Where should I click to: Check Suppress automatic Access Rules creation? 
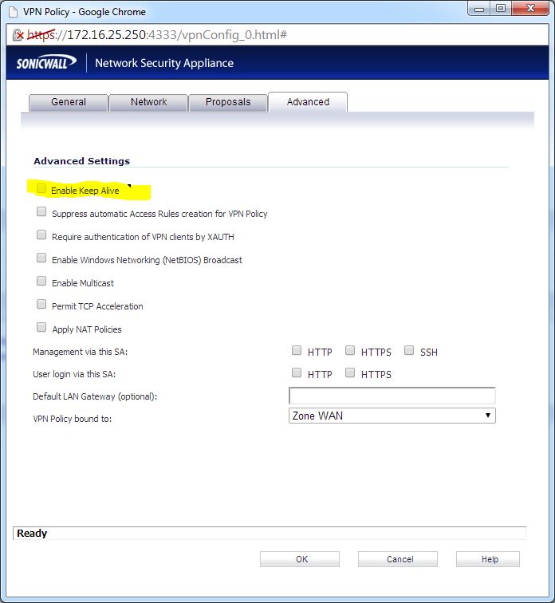tap(41, 211)
